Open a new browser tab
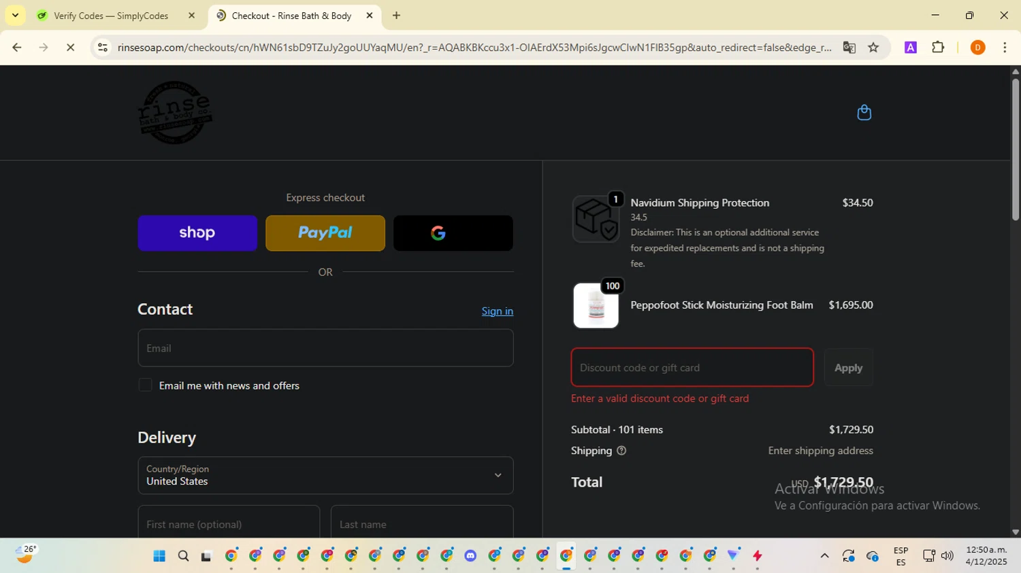 396,16
